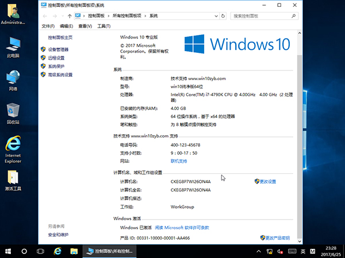Open 设备管理器 from the left sidebar

coord(59,49)
